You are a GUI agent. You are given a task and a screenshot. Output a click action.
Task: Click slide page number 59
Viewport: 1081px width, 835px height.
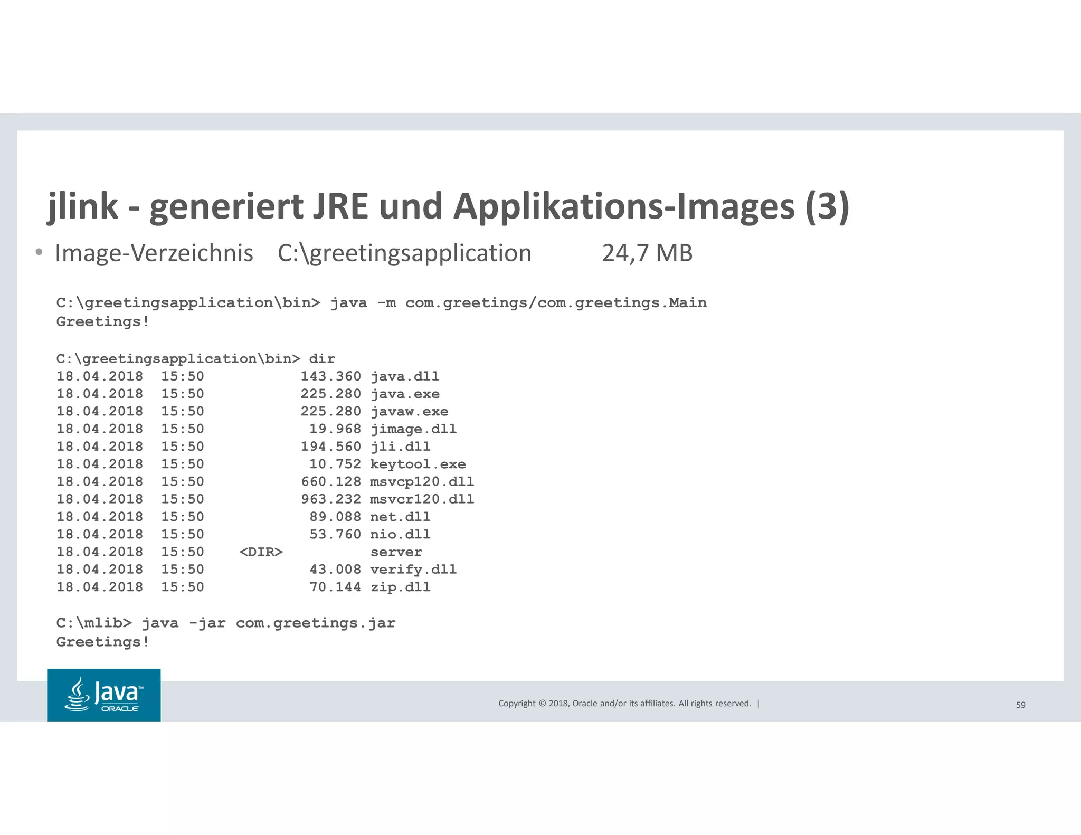point(1020,705)
